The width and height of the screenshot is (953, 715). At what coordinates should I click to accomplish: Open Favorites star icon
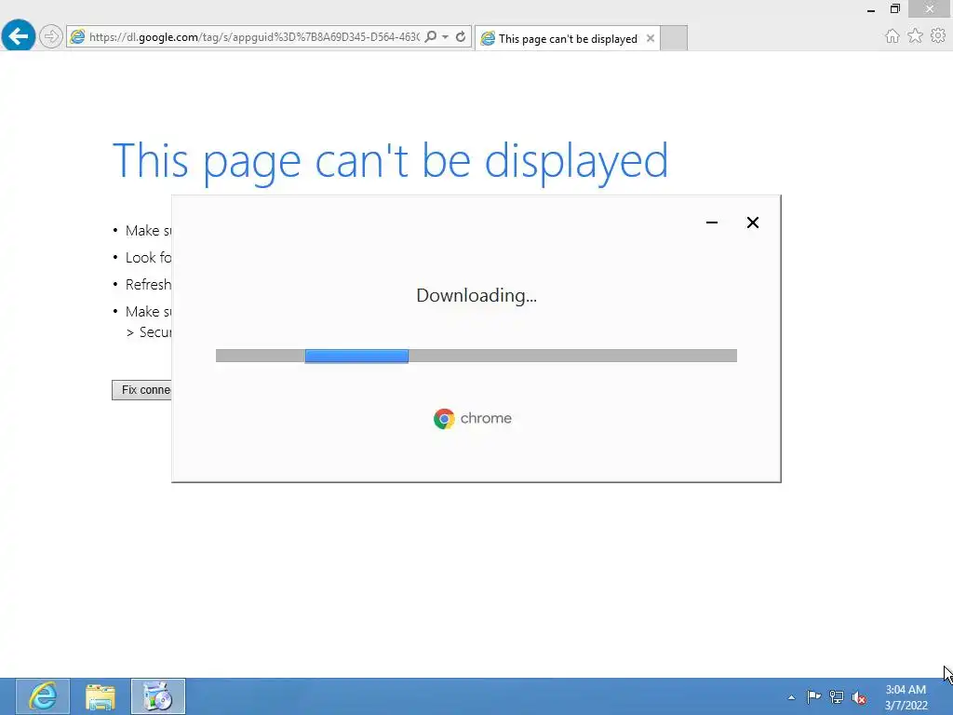[915, 36]
